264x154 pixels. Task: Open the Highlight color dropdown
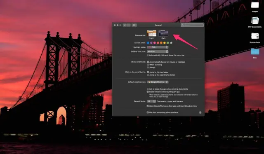158,47
